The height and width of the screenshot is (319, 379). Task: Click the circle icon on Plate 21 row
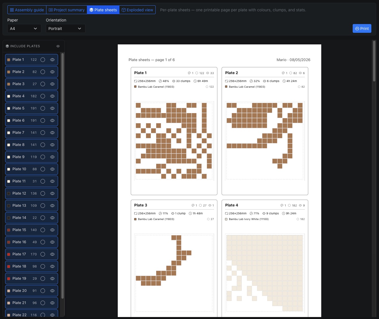(43, 303)
